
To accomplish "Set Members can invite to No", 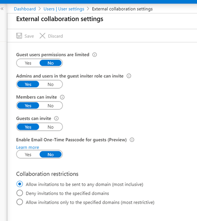I will click(50, 106).
